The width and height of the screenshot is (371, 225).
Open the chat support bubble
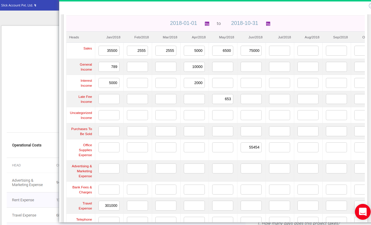pos(363,212)
